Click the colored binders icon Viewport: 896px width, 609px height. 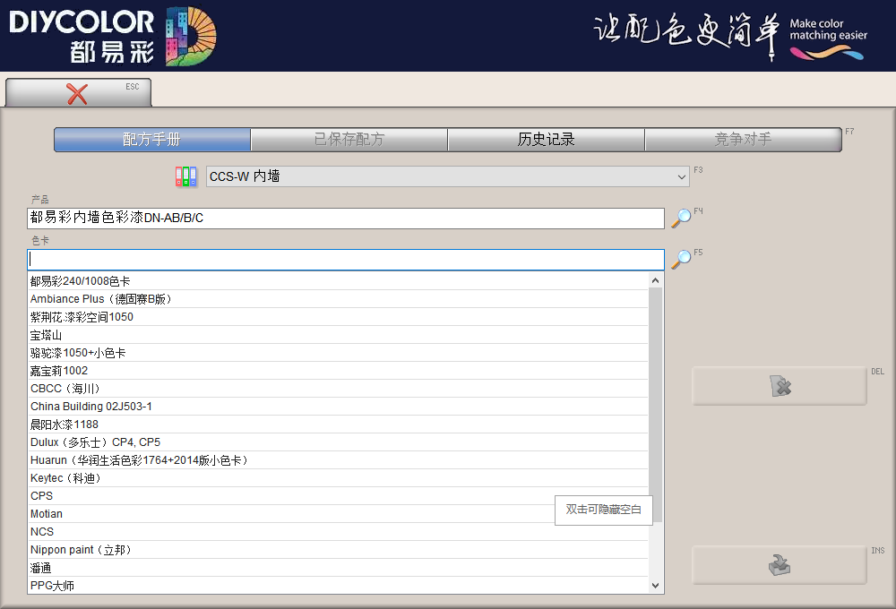pyautogui.click(x=185, y=176)
